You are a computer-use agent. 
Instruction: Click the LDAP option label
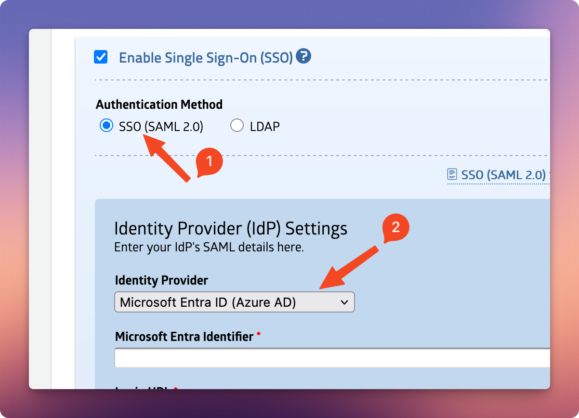point(265,127)
